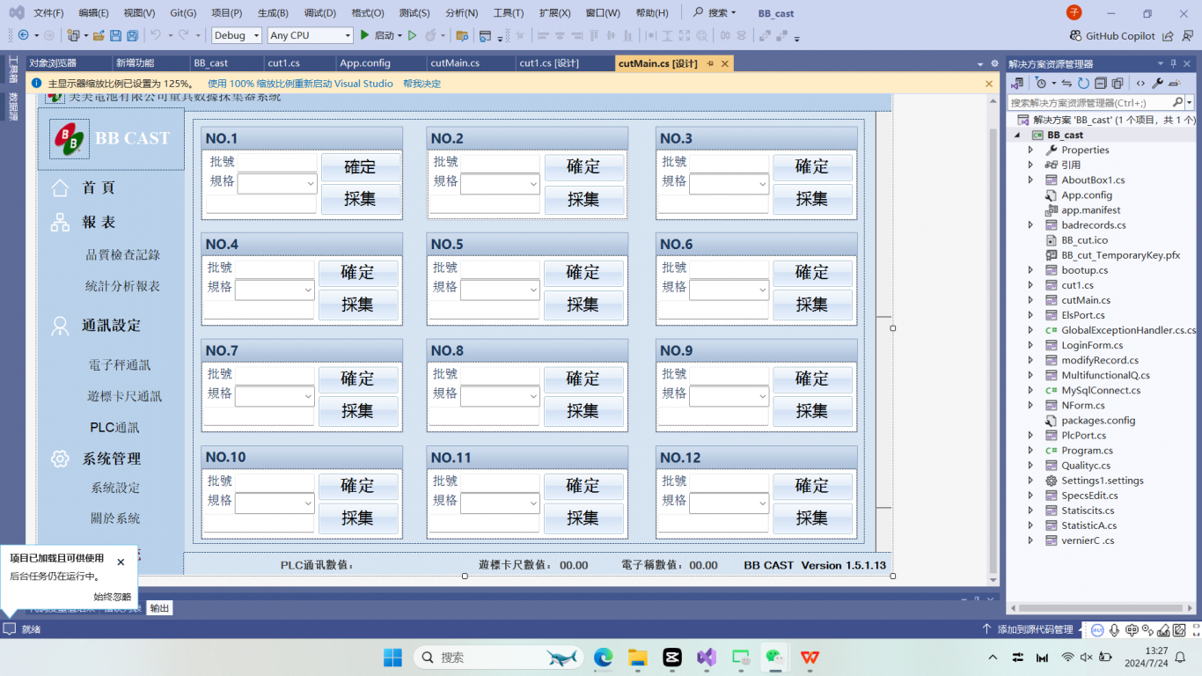Click the 启动 start debugging button
This screenshot has height=676, width=1202.
click(x=377, y=35)
